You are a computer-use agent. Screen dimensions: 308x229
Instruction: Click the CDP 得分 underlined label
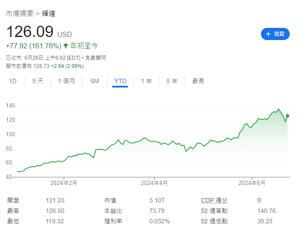(214, 200)
